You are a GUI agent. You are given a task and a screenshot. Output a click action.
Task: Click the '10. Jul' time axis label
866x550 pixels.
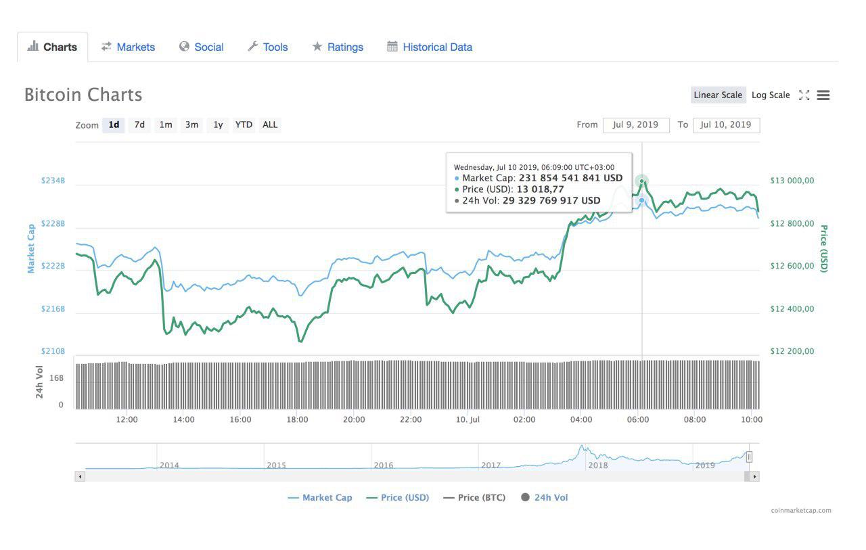coord(468,419)
